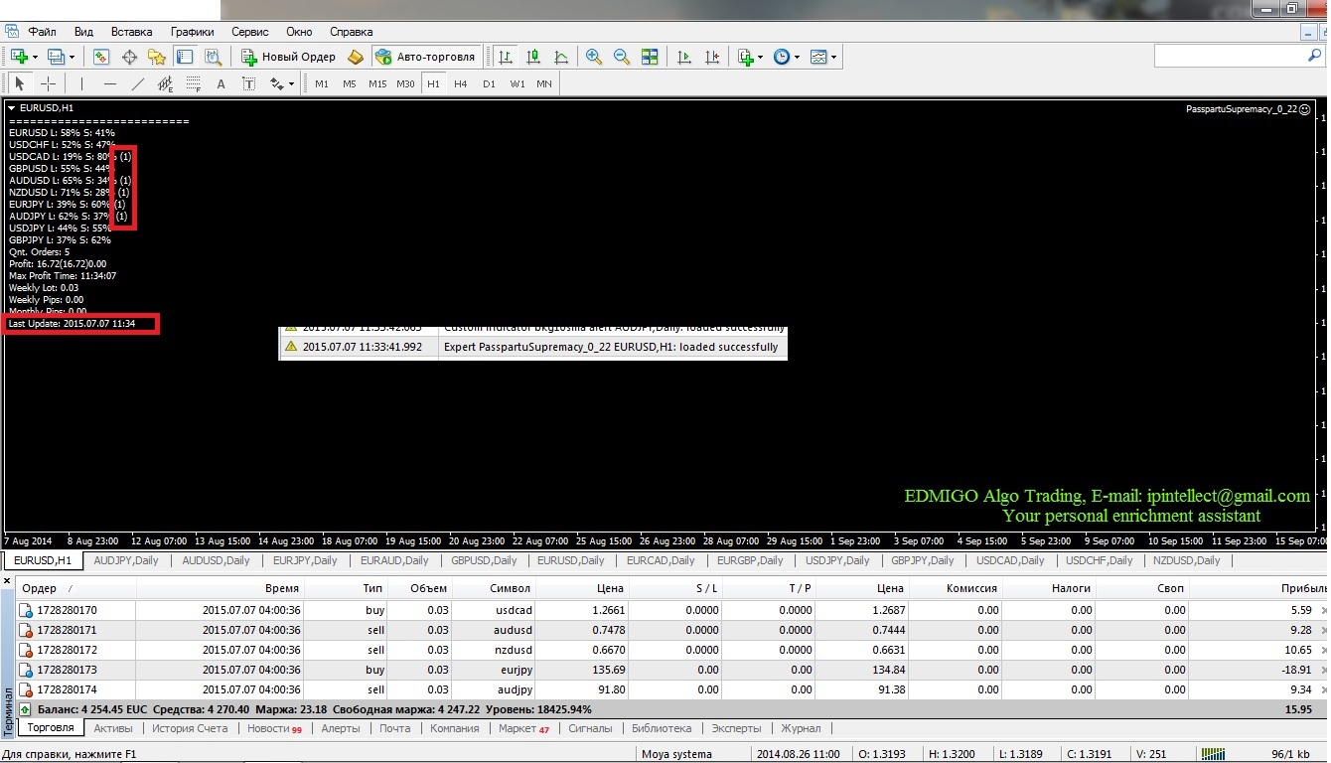Toggle chart shift icon

coord(712,57)
